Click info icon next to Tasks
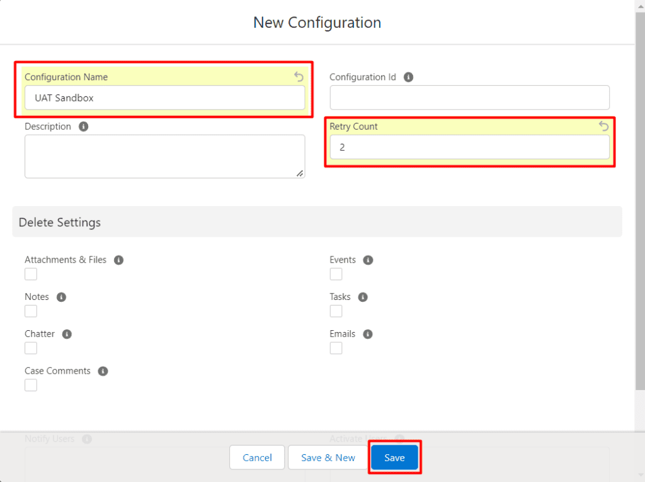645x482 pixels. click(x=363, y=297)
